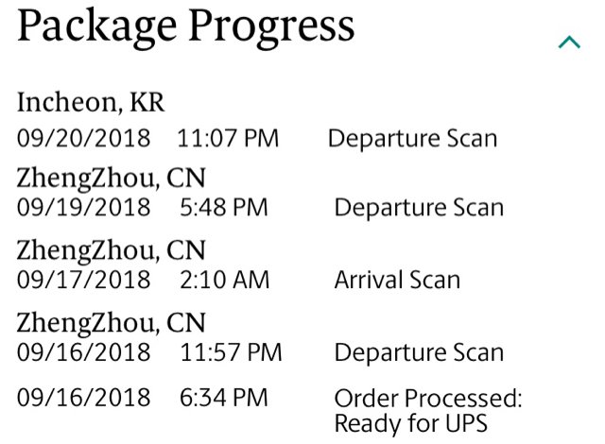The image size is (605, 444).
Task: Click the 5:48 PM time entry
Action: 224,207
